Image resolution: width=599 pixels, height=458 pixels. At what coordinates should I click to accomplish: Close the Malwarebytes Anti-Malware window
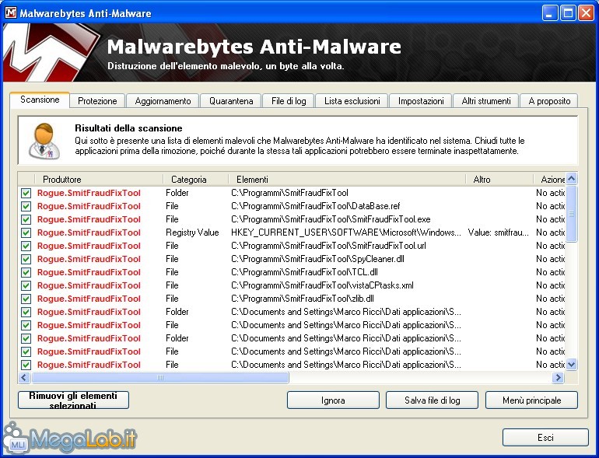(586, 13)
